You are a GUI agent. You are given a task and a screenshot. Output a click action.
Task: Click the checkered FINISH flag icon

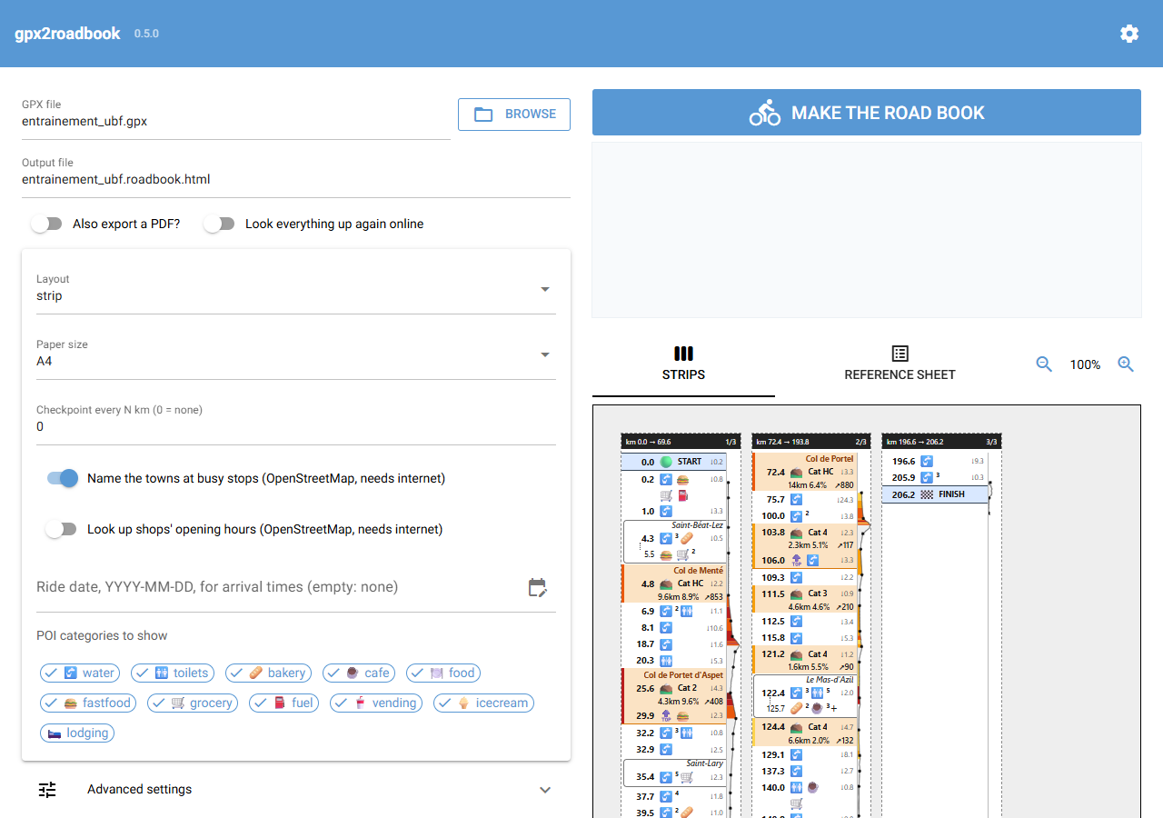click(x=927, y=494)
